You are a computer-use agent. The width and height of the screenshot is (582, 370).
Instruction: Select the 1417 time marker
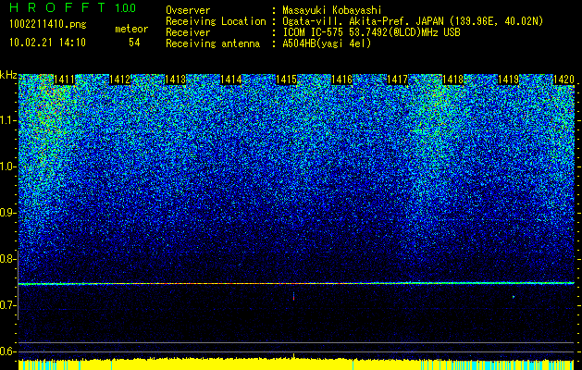tap(397, 80)
